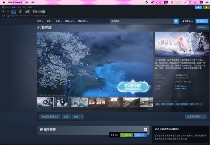Open the recent reviews link showing (237)
210x145 pixels.
pyautogui.click(x=182, y=75)
